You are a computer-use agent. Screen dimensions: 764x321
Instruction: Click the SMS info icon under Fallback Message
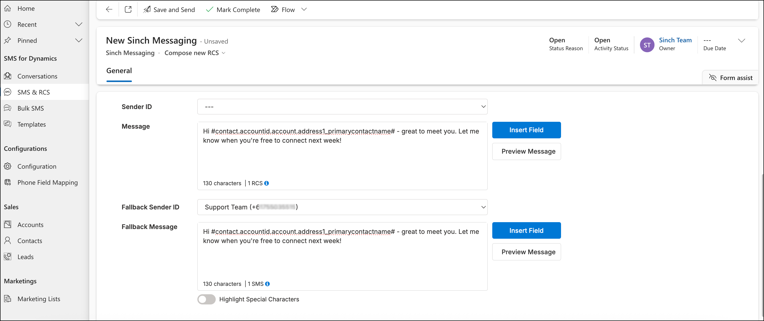[267, 284]
